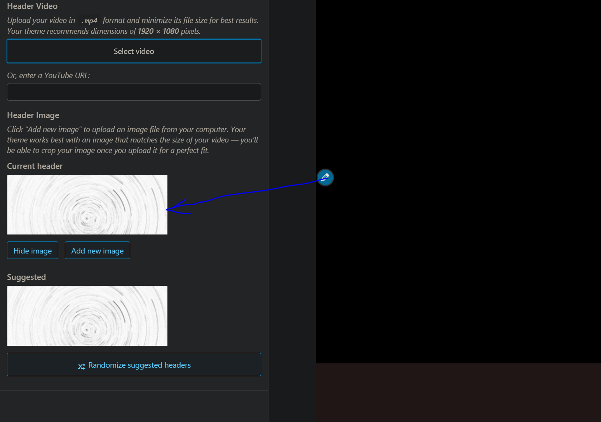Click the "1920 × 1080" dimensions text
This screenshot has width=601, height=422.
click(159, 31)
